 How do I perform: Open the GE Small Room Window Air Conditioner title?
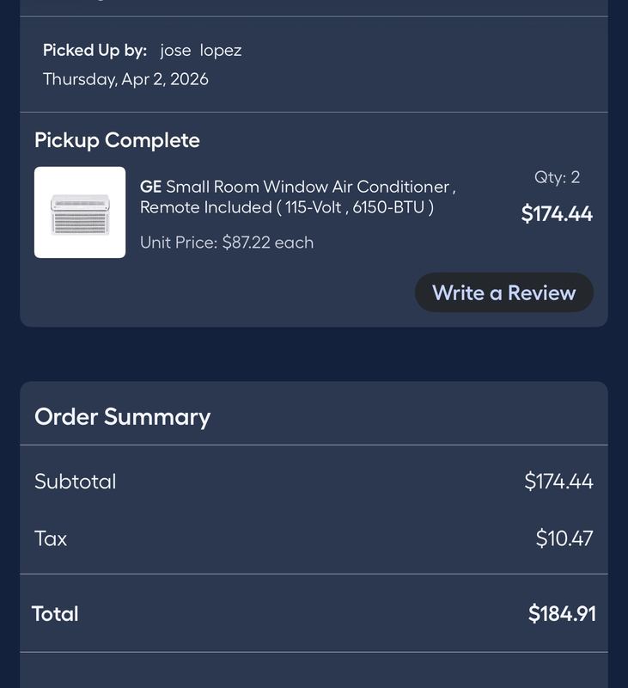point(298,197)
